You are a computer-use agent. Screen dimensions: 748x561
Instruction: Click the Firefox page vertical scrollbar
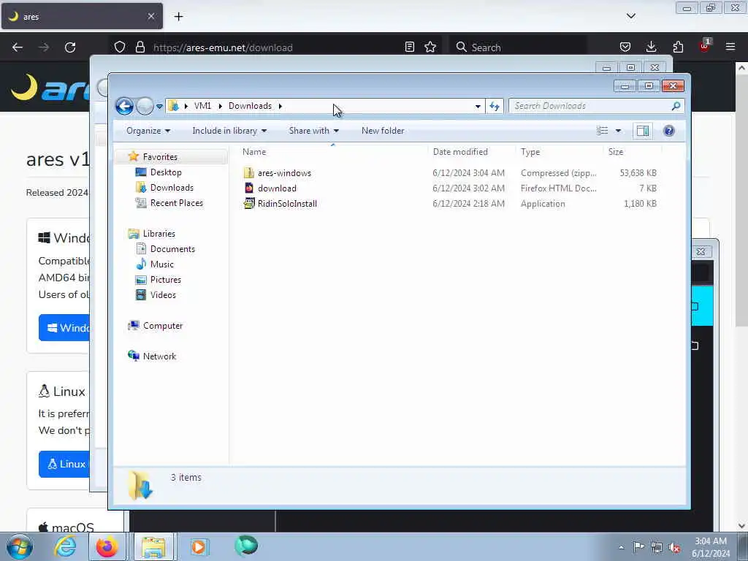pyautogui.click(x=741, y=296)
